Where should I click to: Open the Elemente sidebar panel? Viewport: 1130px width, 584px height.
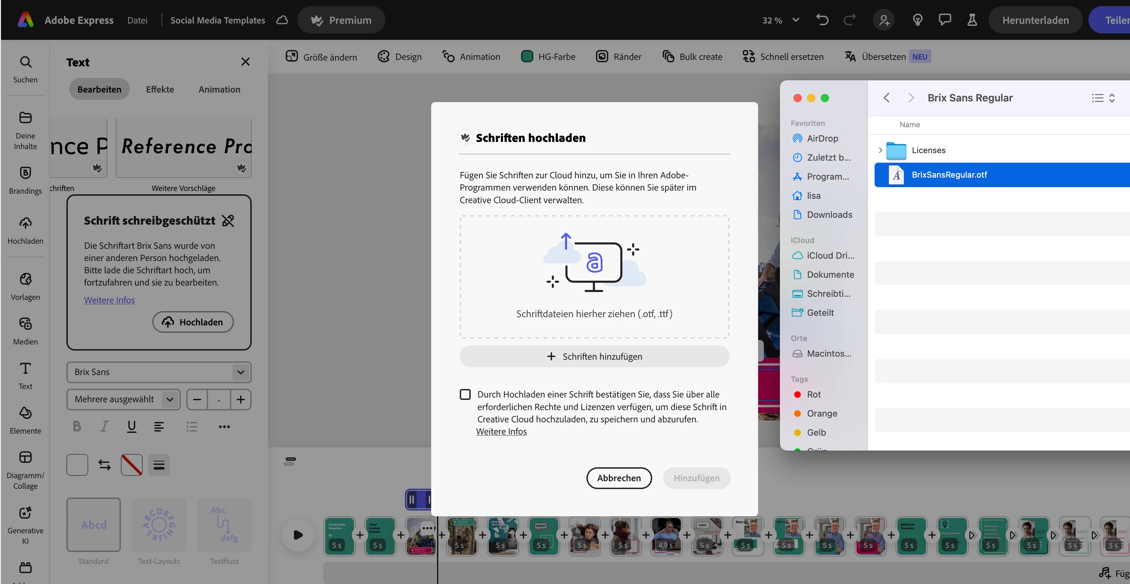point(25,420)
